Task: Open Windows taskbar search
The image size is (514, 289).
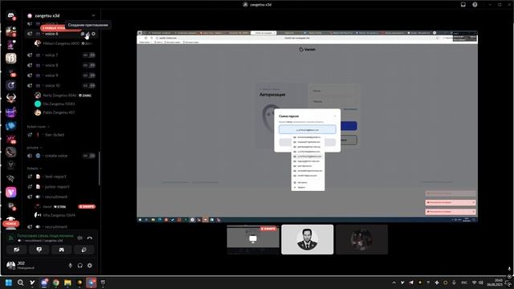Action: 20,283
